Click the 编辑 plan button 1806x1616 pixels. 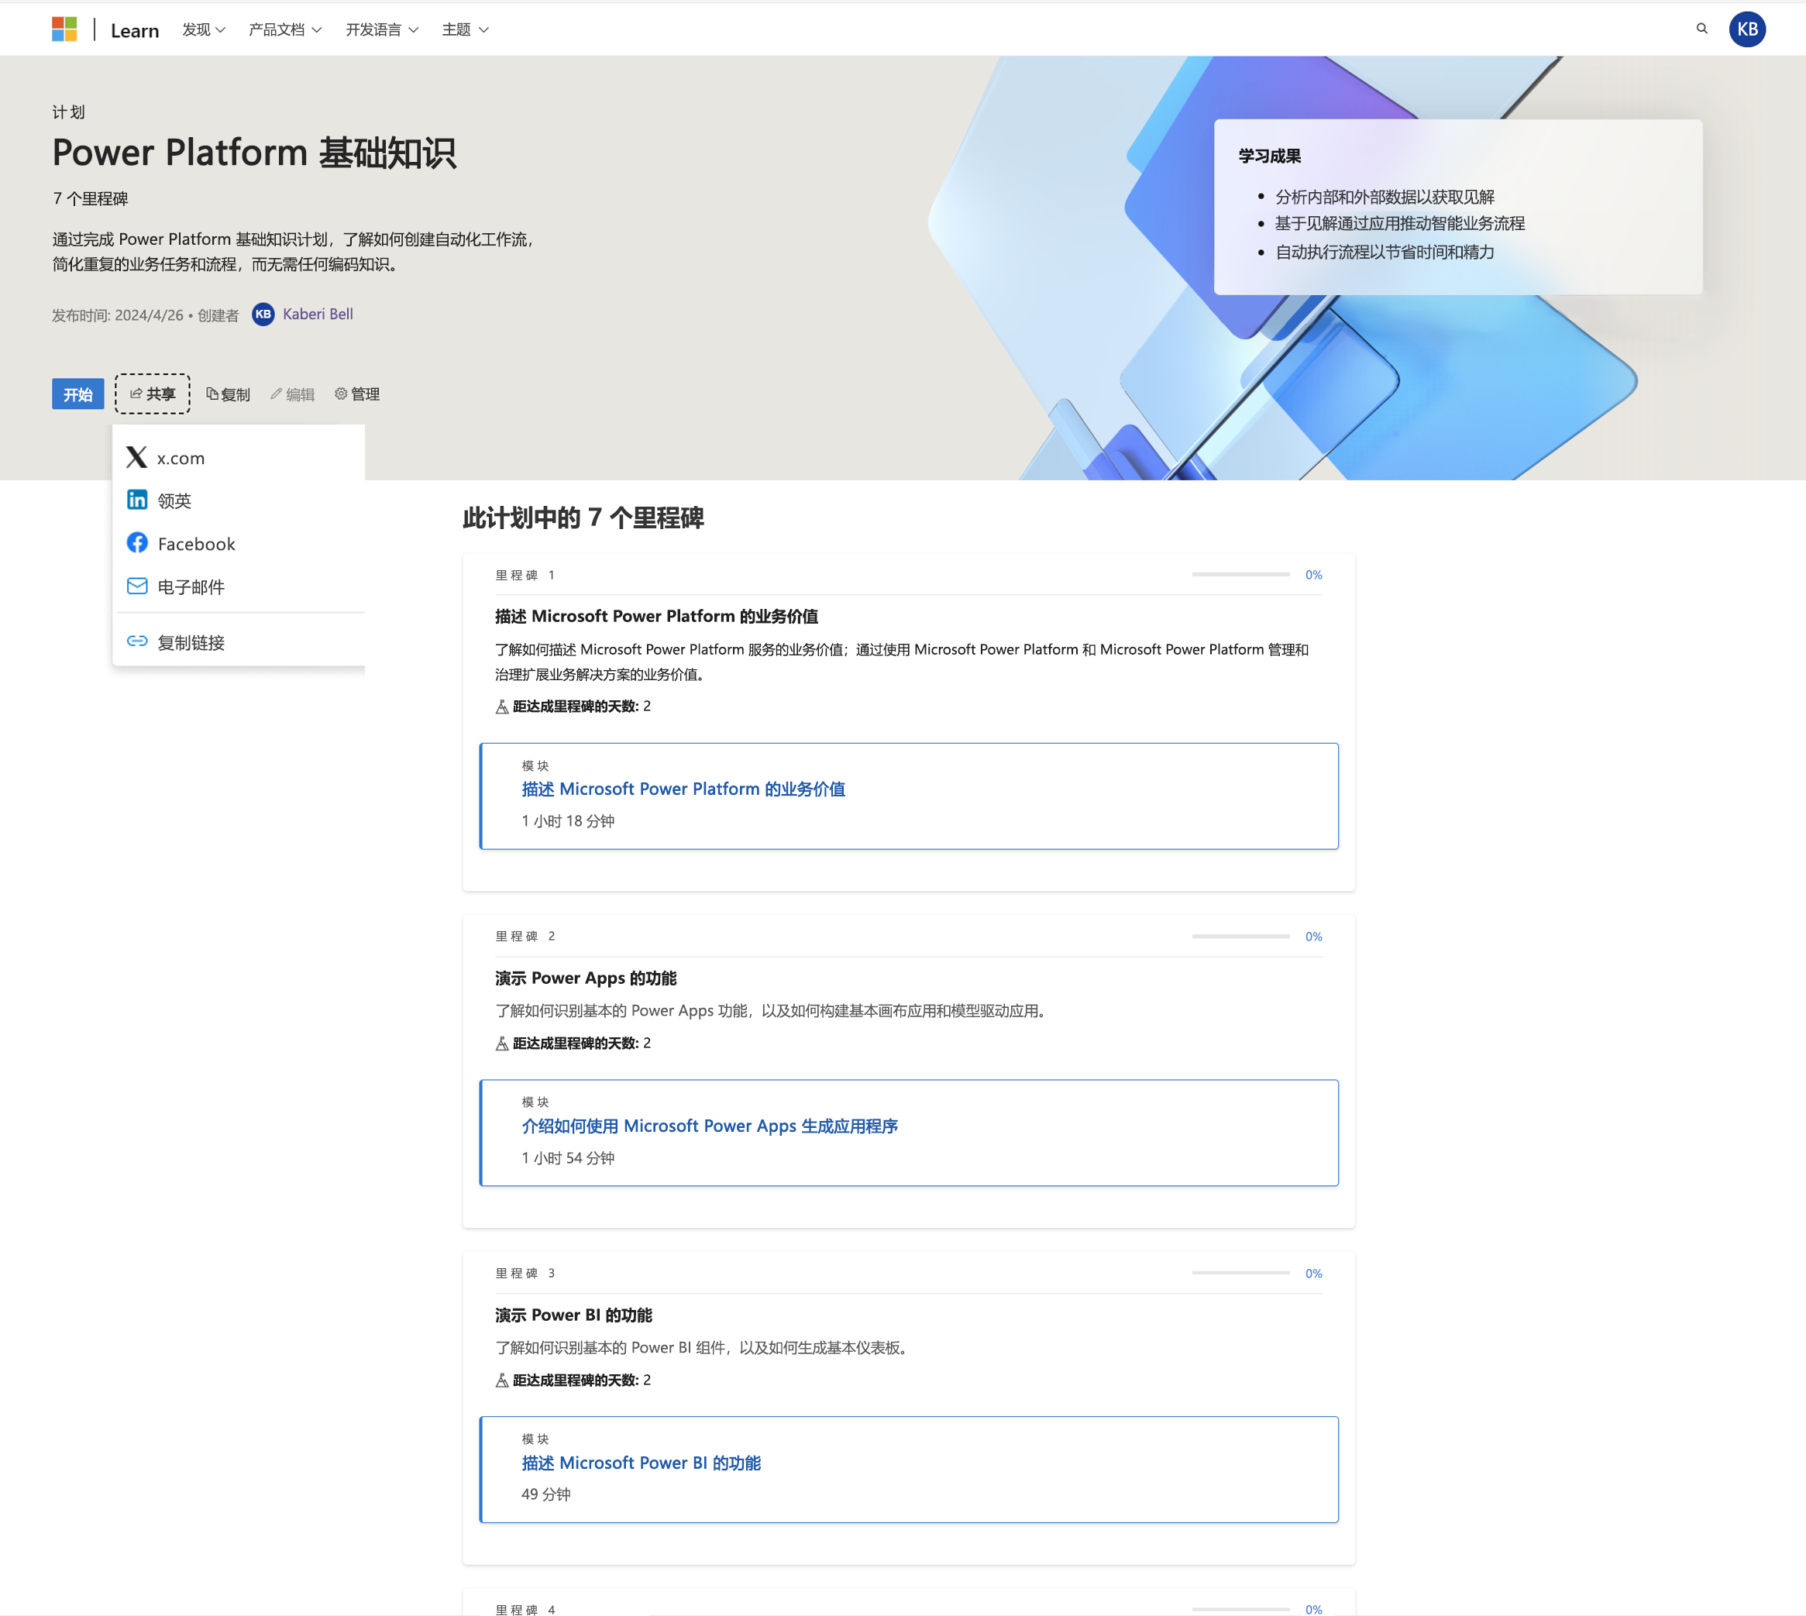(x=293, y=394)
